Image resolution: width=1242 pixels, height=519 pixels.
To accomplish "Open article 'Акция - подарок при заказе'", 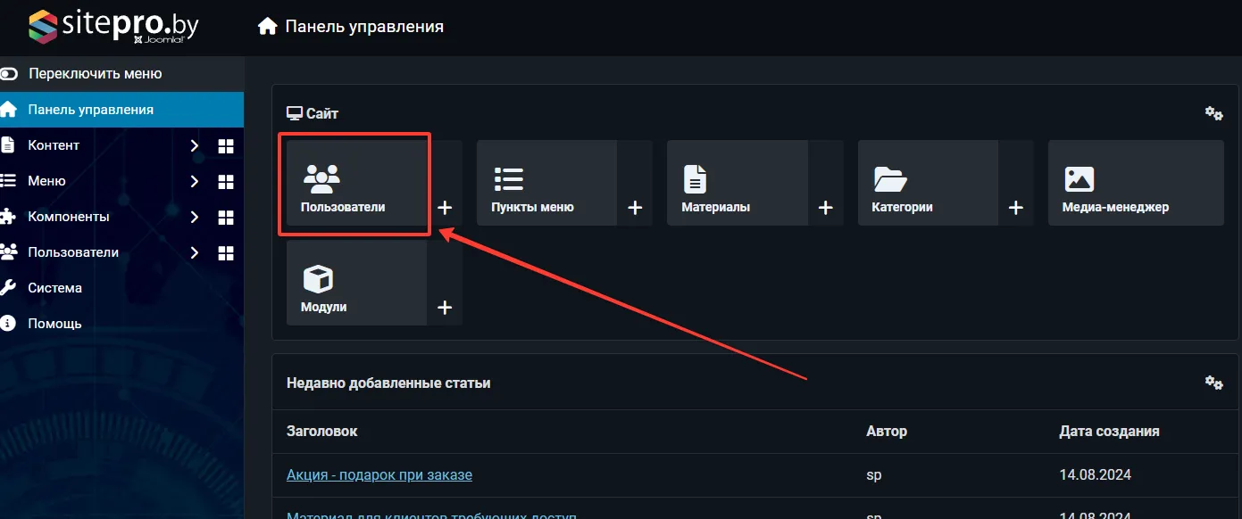I will pos(379,474).
